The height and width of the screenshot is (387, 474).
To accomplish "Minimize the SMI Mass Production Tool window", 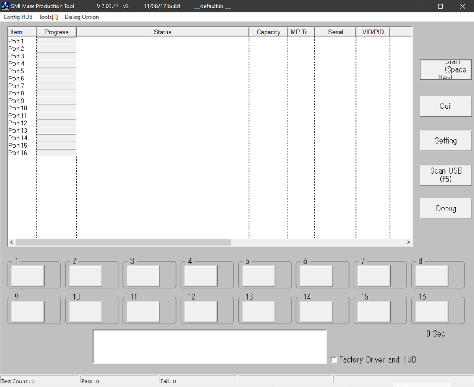I will pos(419,6).
